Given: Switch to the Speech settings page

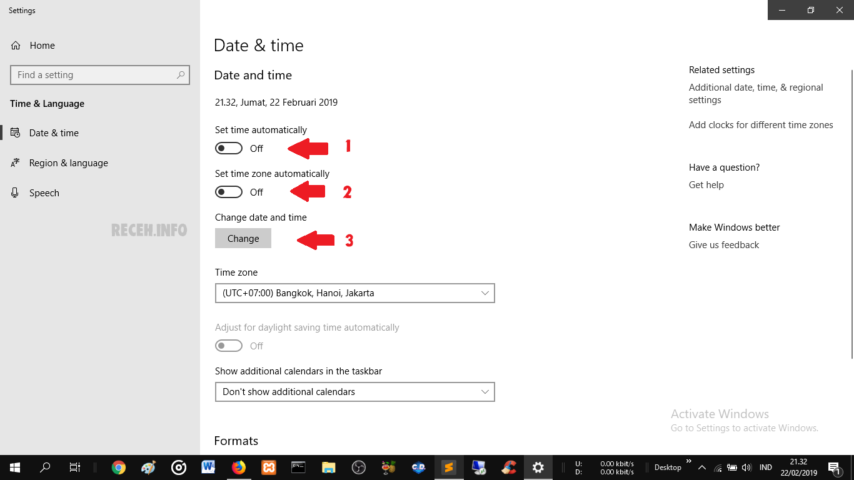Looking at the screenshot, I should [x=43, y=192].
